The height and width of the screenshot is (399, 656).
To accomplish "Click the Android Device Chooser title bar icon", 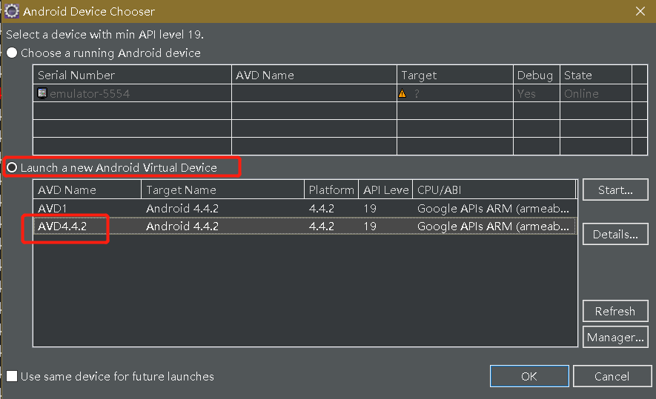I will coord(12,11).
